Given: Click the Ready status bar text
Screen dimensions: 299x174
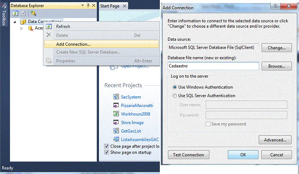Looking at the screenshot, I should click(x=7, y=168).
